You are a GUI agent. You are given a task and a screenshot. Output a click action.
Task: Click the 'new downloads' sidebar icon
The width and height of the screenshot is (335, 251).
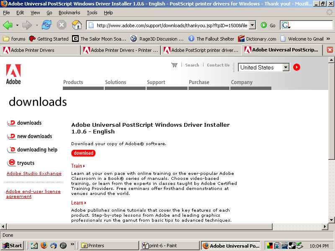coord(10,136)
